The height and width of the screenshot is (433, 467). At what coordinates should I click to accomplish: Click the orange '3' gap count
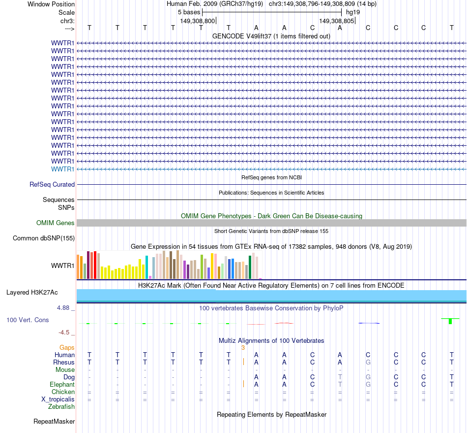[x=243, y=348]
